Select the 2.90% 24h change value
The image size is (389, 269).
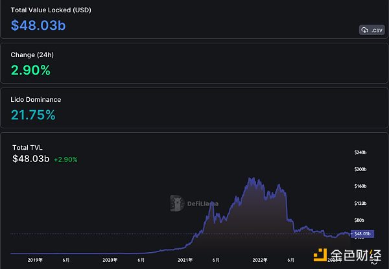(x=30, y=71)
